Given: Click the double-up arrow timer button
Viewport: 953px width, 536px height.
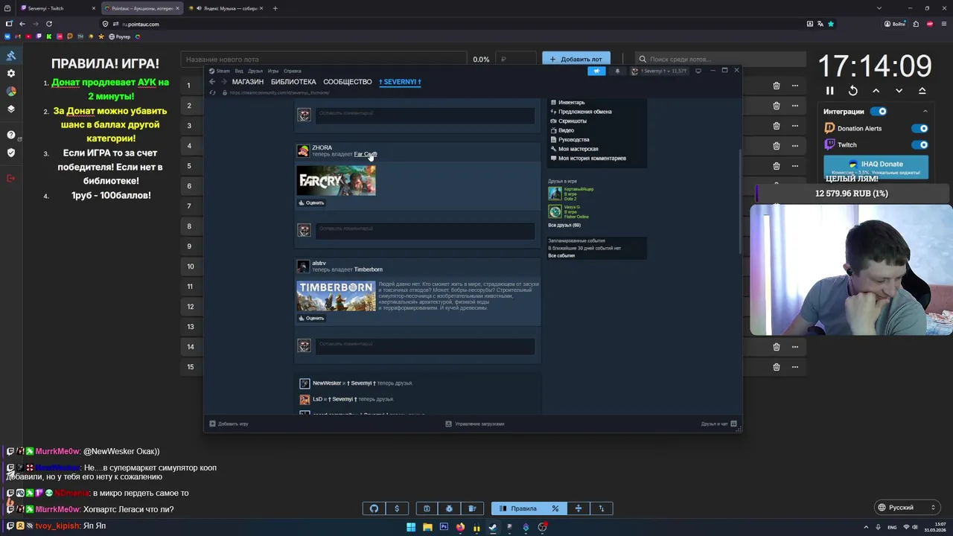Looking at the screenshot, I should coord(922,91).
